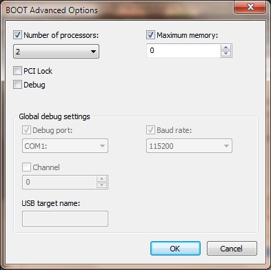Screen dimensions: 271x270
Task: Enable the PCI Lock checkbox
Action: (x=17, y=71)
